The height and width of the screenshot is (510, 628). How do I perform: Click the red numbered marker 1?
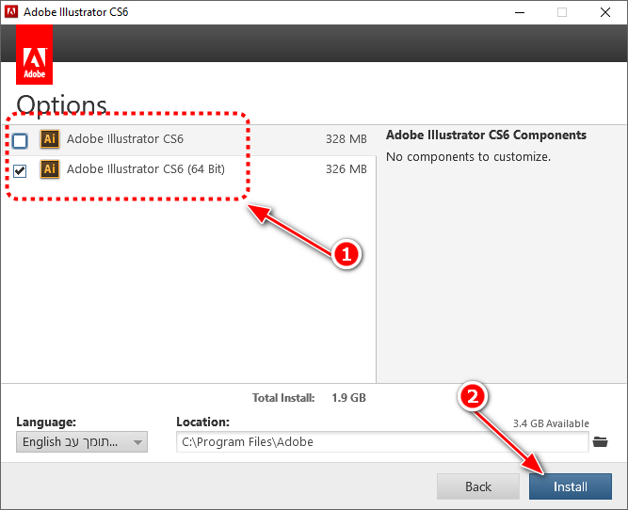[x=346, y=254]
